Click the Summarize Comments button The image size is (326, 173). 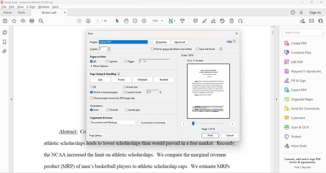153,122
